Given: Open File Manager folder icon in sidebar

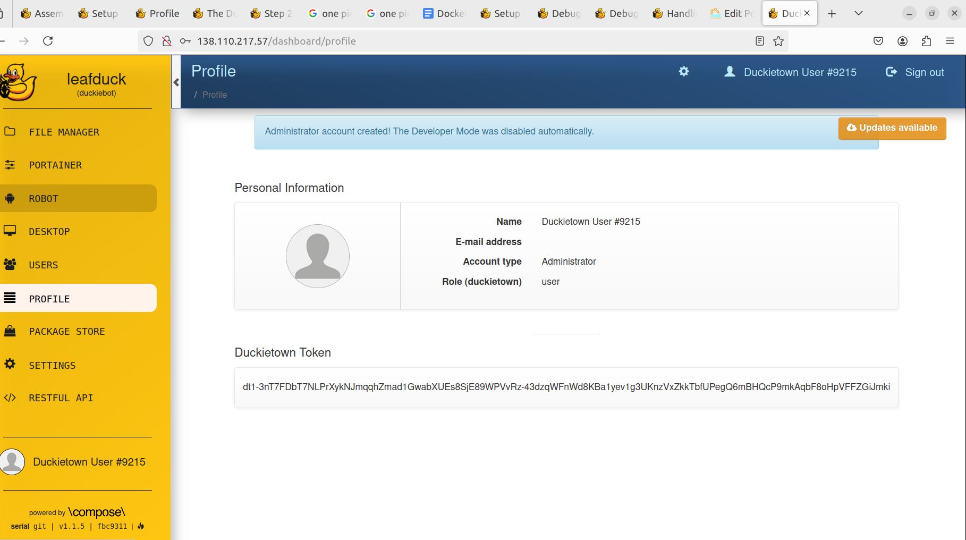Looking at the screenshot, I should point(10,131).
